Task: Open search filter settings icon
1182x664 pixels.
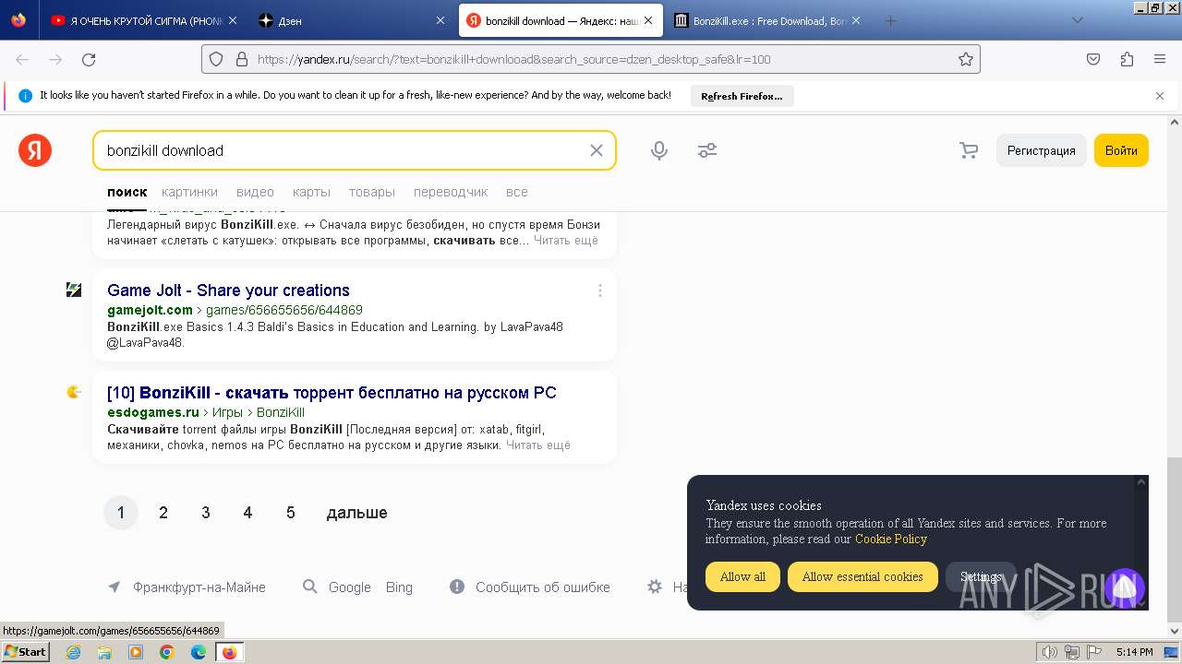Action: coord(707,150)
